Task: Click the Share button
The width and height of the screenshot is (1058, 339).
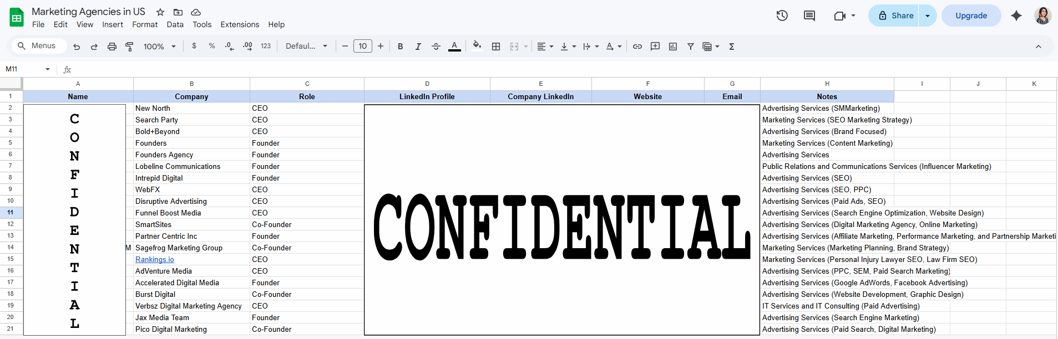Action: pos(894,16)
